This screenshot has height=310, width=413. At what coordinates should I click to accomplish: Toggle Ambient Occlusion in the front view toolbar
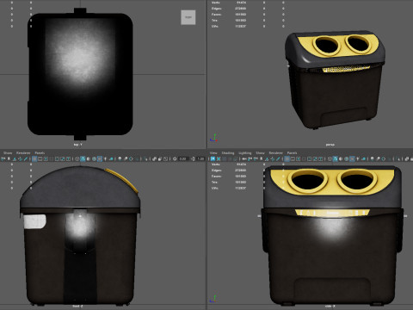[120, 158]
